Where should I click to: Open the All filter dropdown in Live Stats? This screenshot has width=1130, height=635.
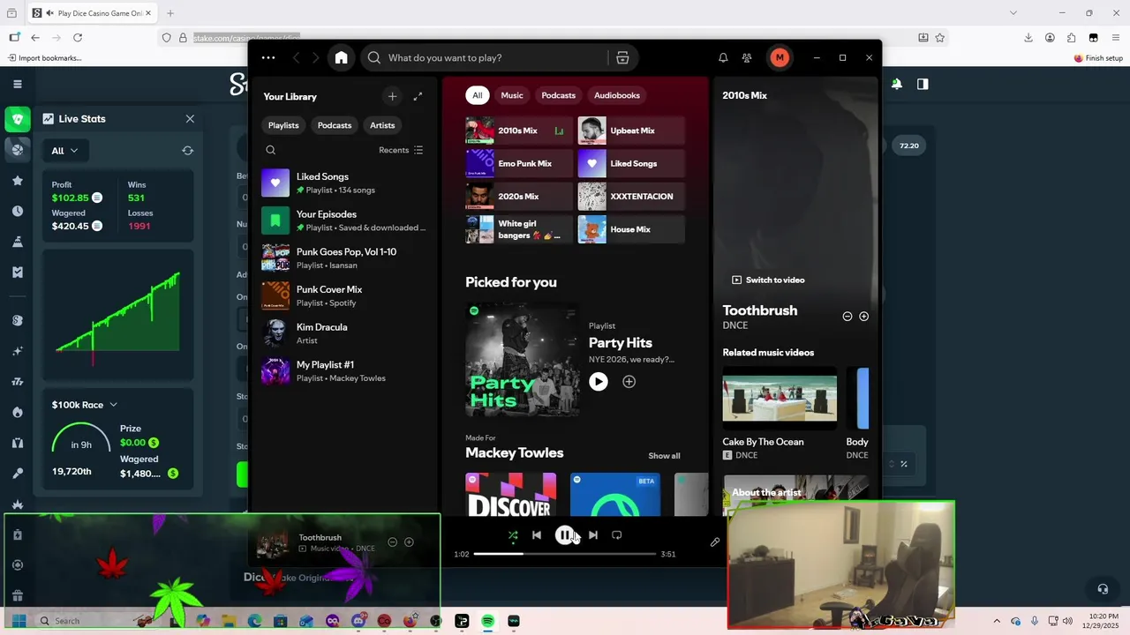[64, 151]
